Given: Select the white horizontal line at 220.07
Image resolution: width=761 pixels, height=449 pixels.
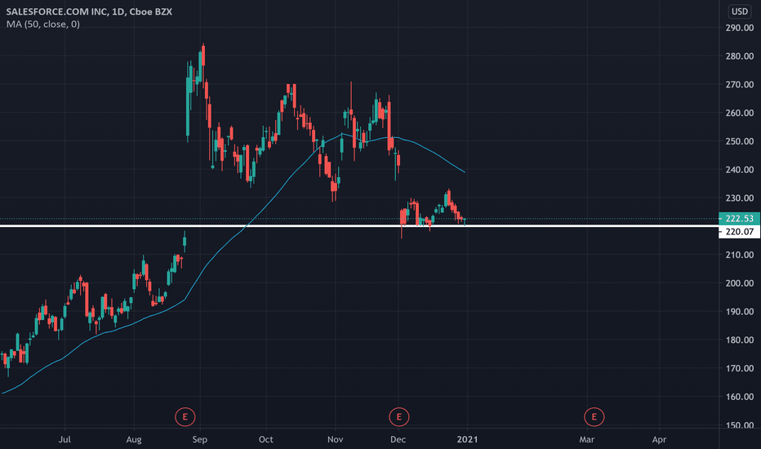Looking at the screenshot, I should tap(359, 225).
